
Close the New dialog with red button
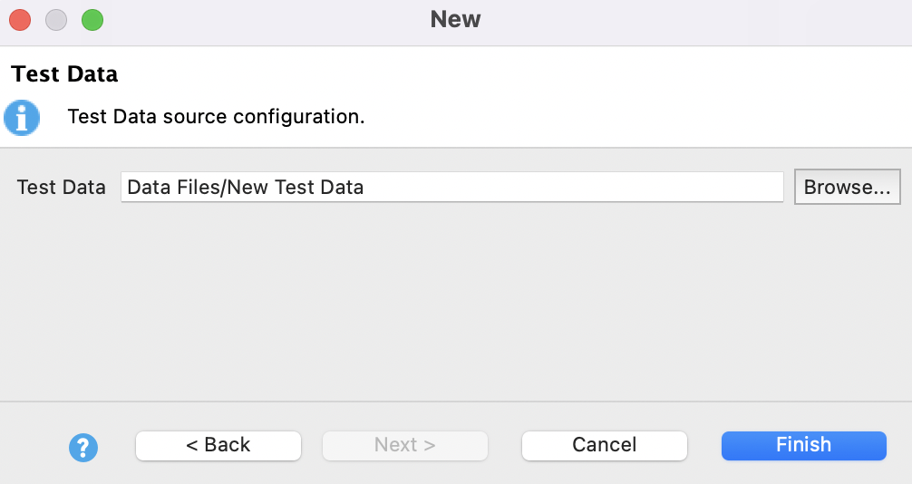pos(20,19)
